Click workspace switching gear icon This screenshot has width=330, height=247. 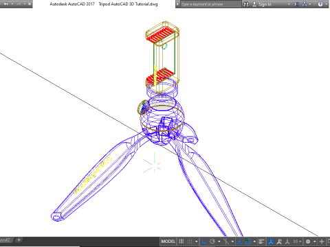308,242
